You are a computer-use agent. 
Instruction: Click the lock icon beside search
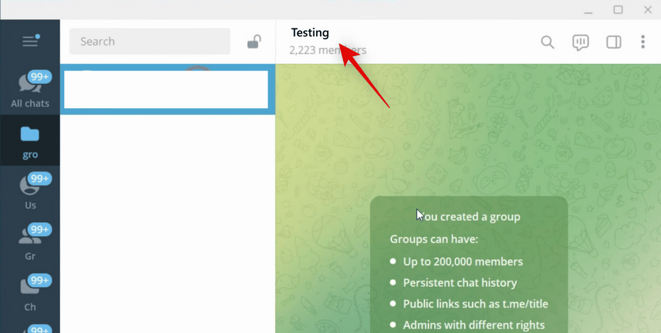[x=254, y=42]
